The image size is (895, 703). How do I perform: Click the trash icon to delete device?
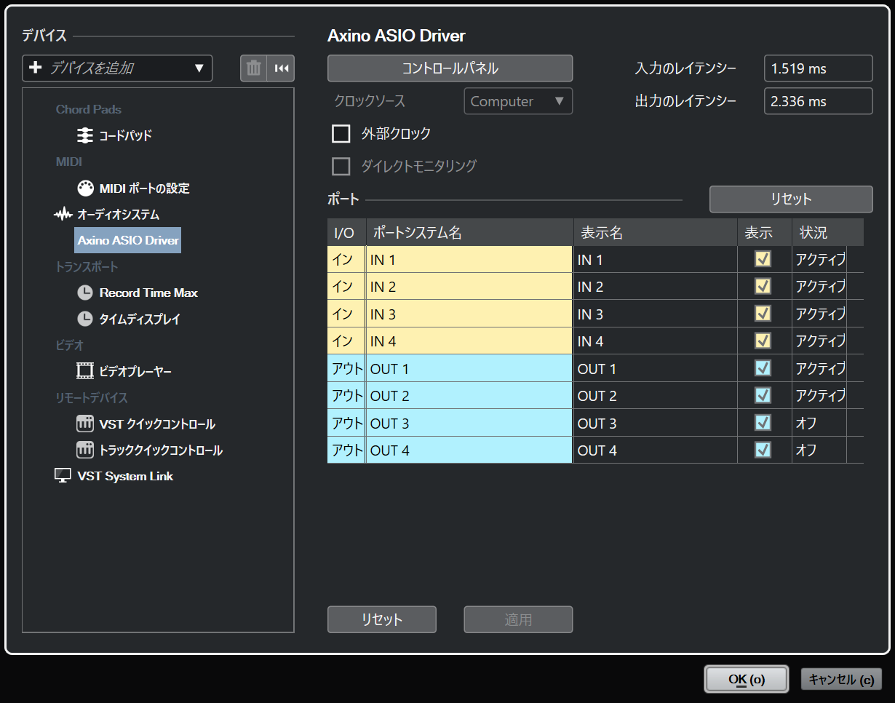(254, 68)
